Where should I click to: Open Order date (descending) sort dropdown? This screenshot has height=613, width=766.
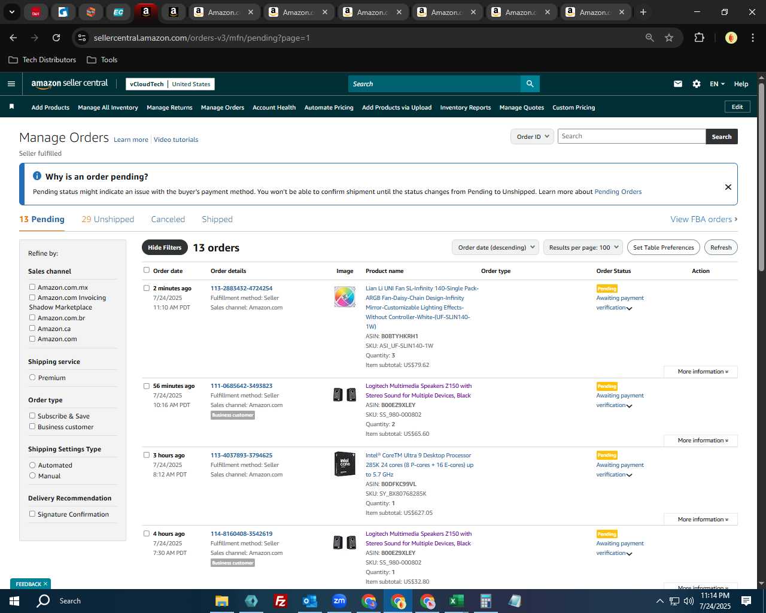(x=496, y=247)
